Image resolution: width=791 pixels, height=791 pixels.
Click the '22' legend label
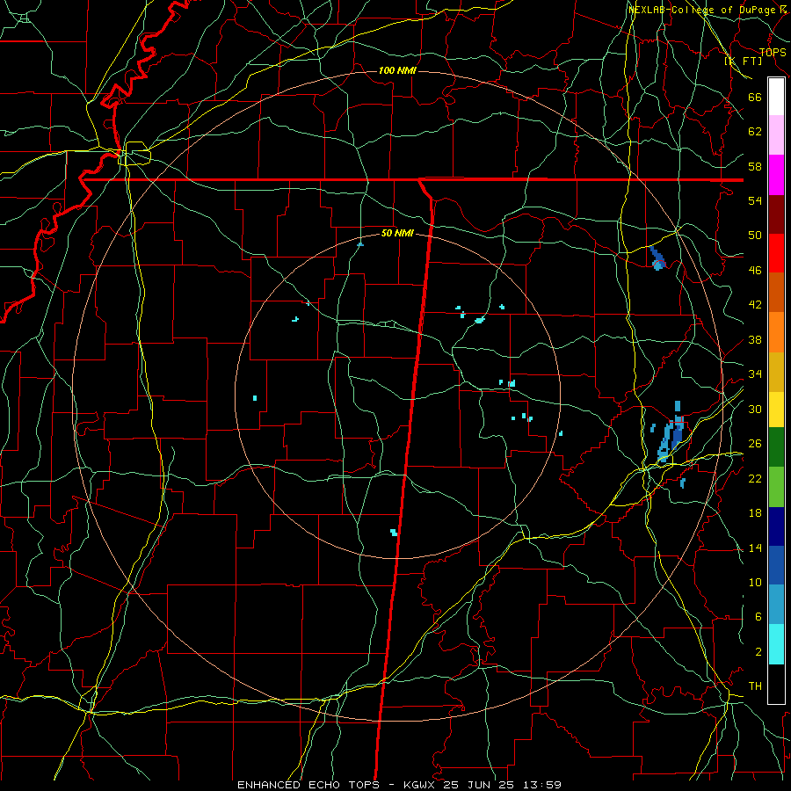point(755,478)
